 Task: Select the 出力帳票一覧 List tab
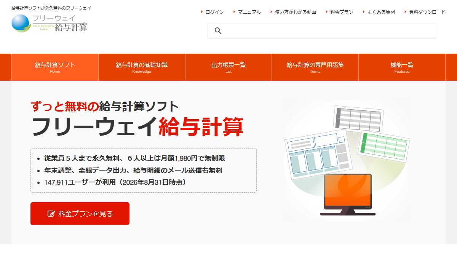click(228, 67)
